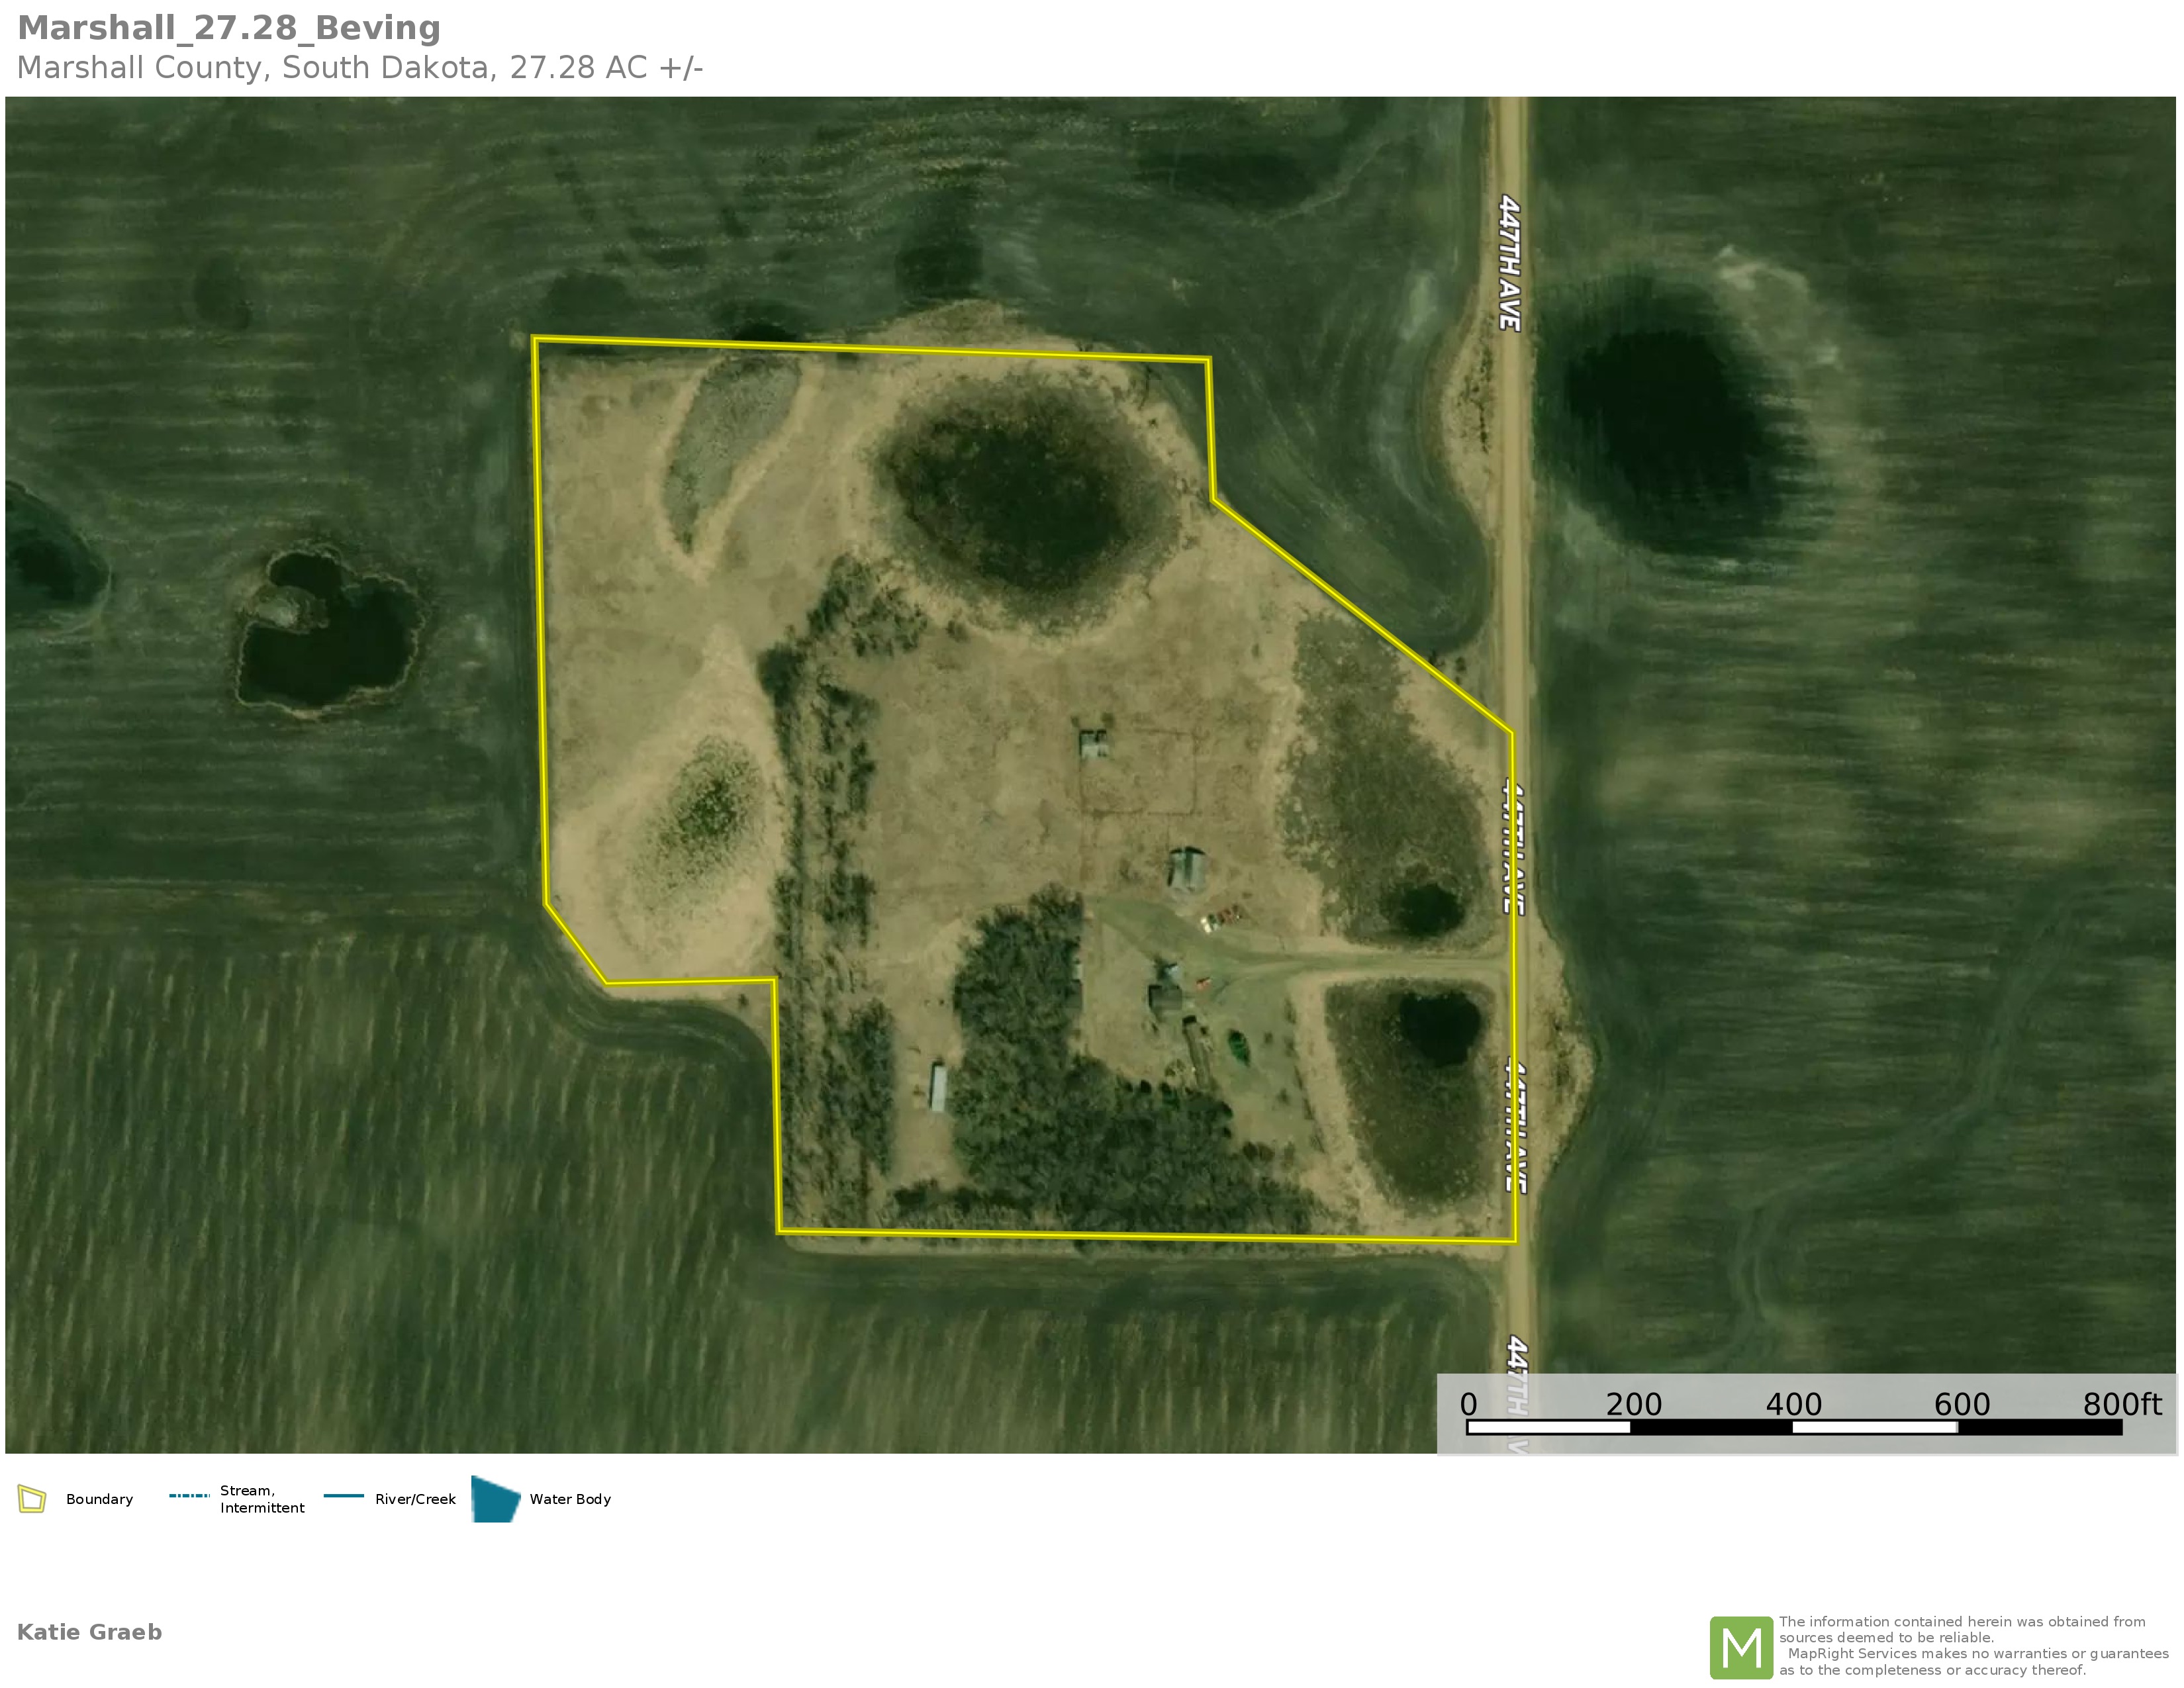Click the long metal shed near tree grove
Image resolution: width=2184 pixels, height=1688 pixels.
[938, 1088]
